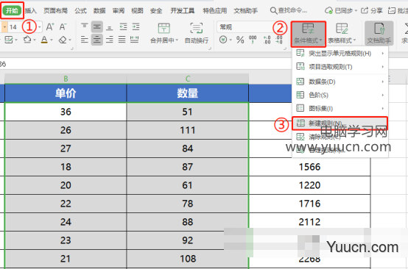This screenshot has height=269, width=408.
Task: Expand the 合并居中 dropdown arrow
Action: [177, 40]
